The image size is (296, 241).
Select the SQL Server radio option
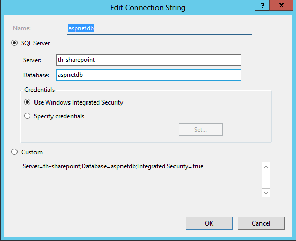tap(14, 43)
